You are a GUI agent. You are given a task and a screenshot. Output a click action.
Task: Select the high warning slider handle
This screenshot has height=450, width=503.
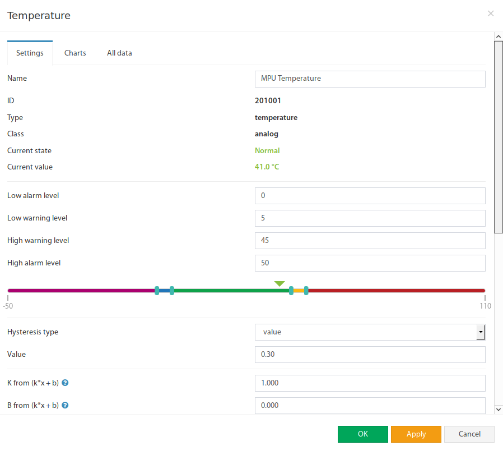(291, 291)
